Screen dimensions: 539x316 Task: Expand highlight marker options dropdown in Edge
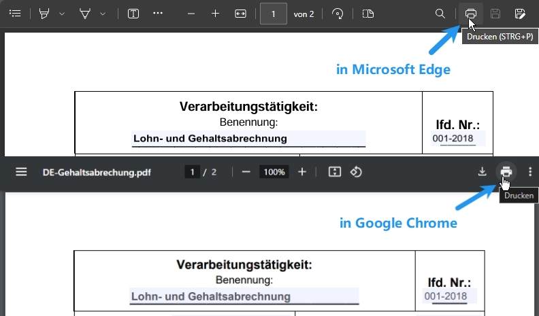tap(62, 14)
